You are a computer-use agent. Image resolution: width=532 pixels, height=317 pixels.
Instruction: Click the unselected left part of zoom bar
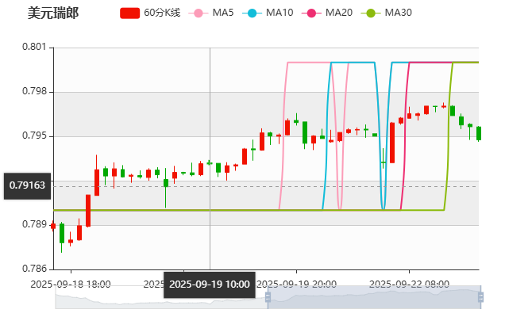(161, 297)
